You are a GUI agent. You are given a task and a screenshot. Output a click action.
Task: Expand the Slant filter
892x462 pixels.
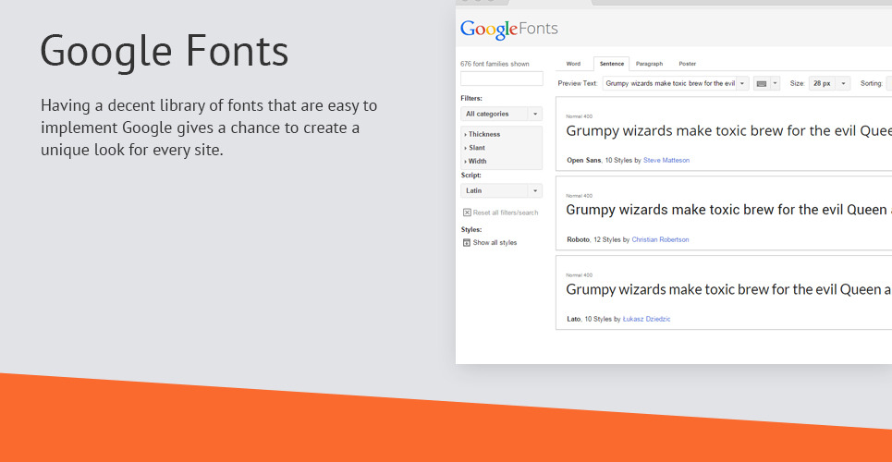pyautogui.click(x=477, y=148)
